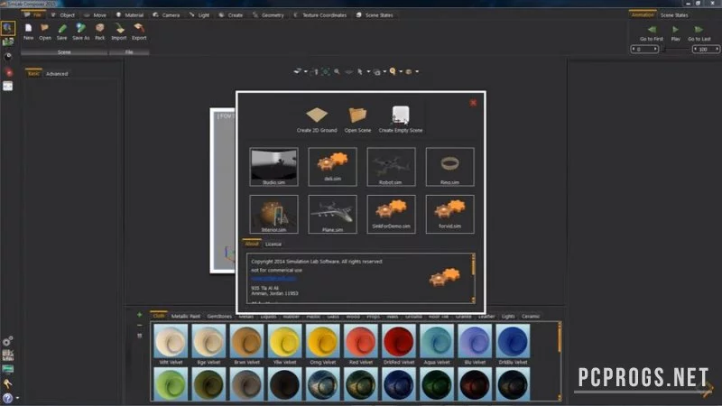Click the Go to First animation button
This screenshot has width=722, height=406.
652,33
